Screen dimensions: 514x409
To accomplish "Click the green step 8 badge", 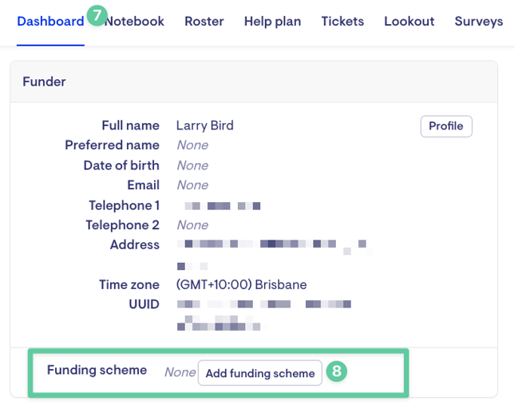I will (x=336, y=371).
